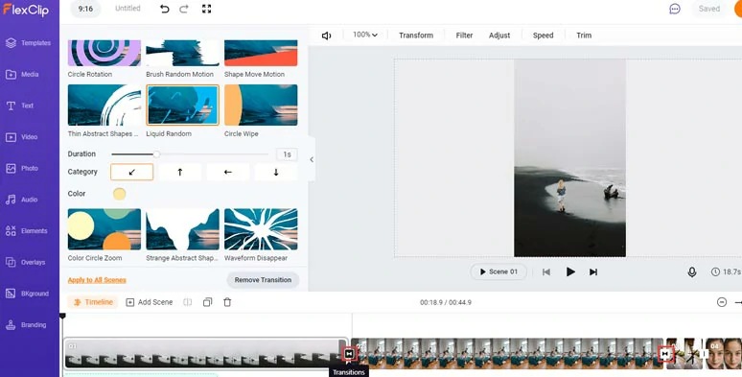
Task: Open the 9:16 aspect ratio selector
Action: 85,9
